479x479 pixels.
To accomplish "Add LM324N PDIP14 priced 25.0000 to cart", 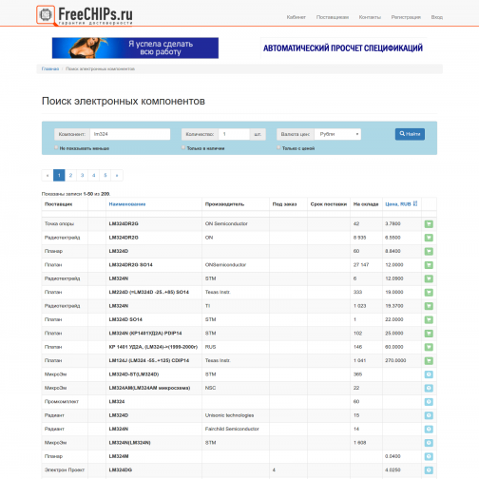I will tap(429, 334).
